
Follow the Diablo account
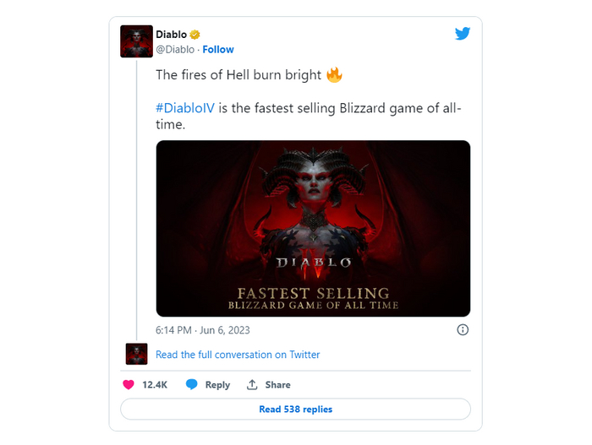pyautogui.click(x=218, y=50)
